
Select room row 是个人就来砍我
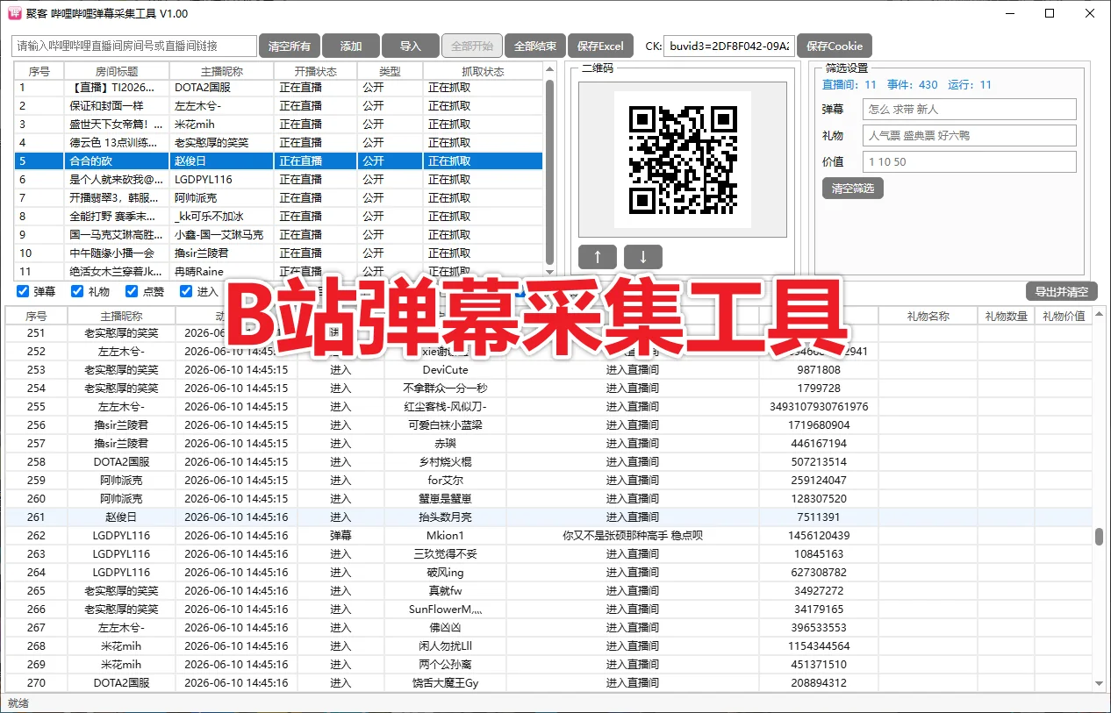click(x=278, y=179)
